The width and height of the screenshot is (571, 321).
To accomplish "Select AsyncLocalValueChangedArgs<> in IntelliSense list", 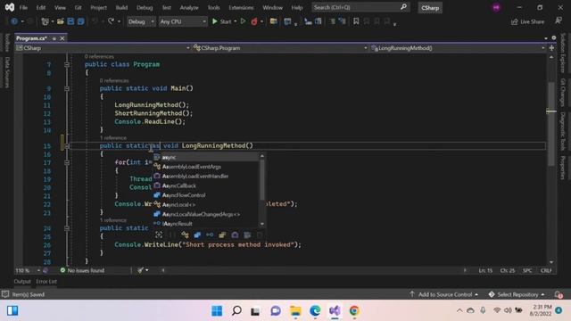I will [206, 214].
